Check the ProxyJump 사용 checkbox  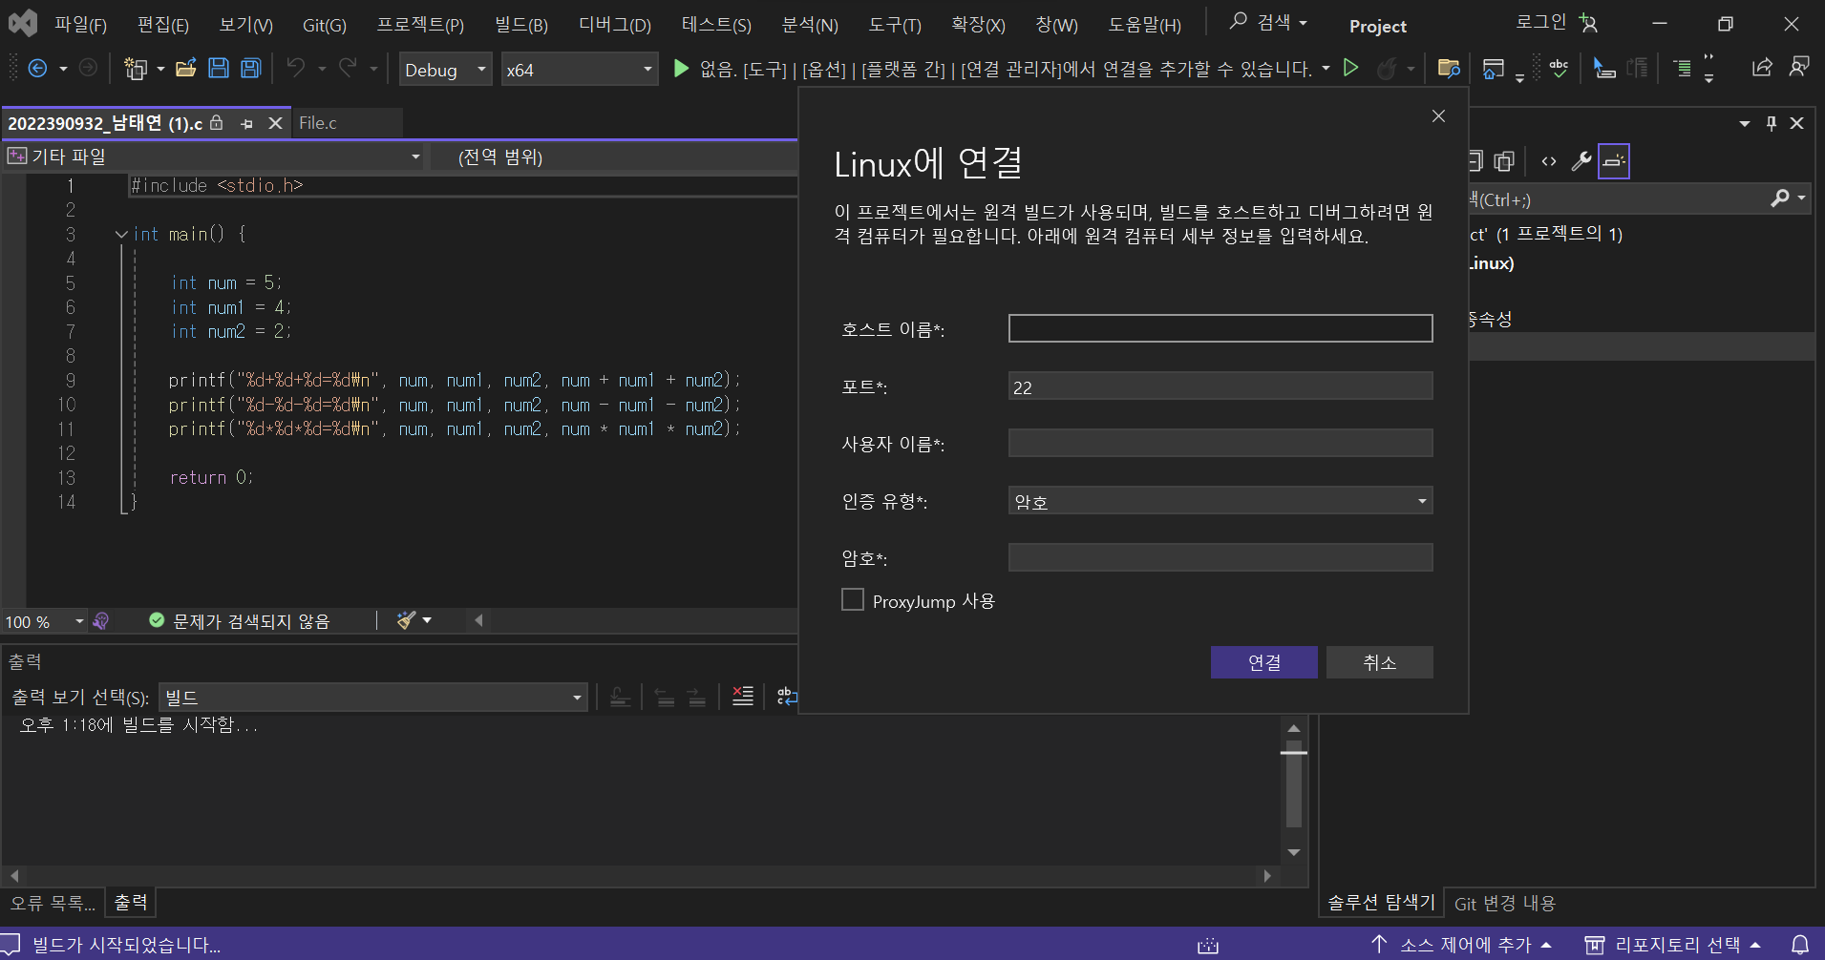point(853,599)
